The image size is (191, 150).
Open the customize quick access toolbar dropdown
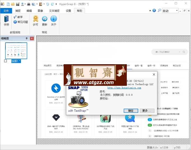pos(56,4)
